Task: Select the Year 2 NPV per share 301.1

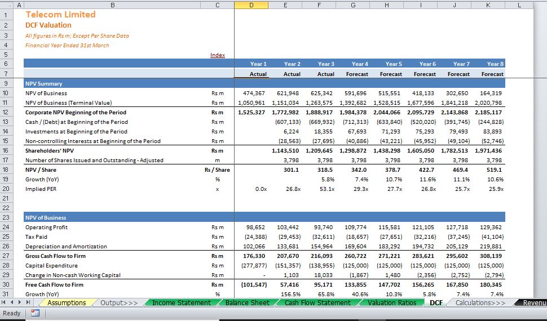Action: pos(292,170)
